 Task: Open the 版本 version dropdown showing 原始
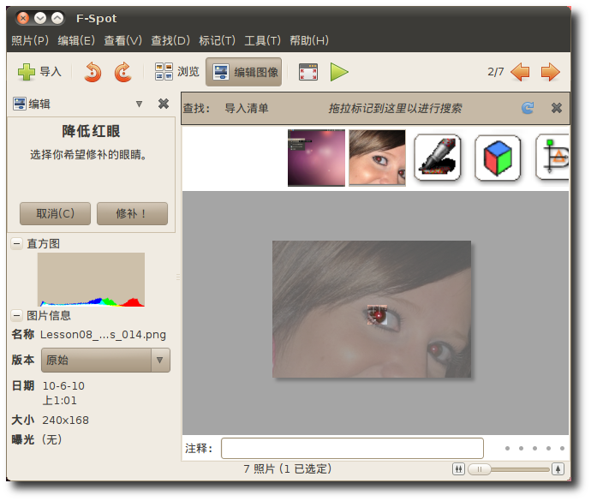[105, 360]
